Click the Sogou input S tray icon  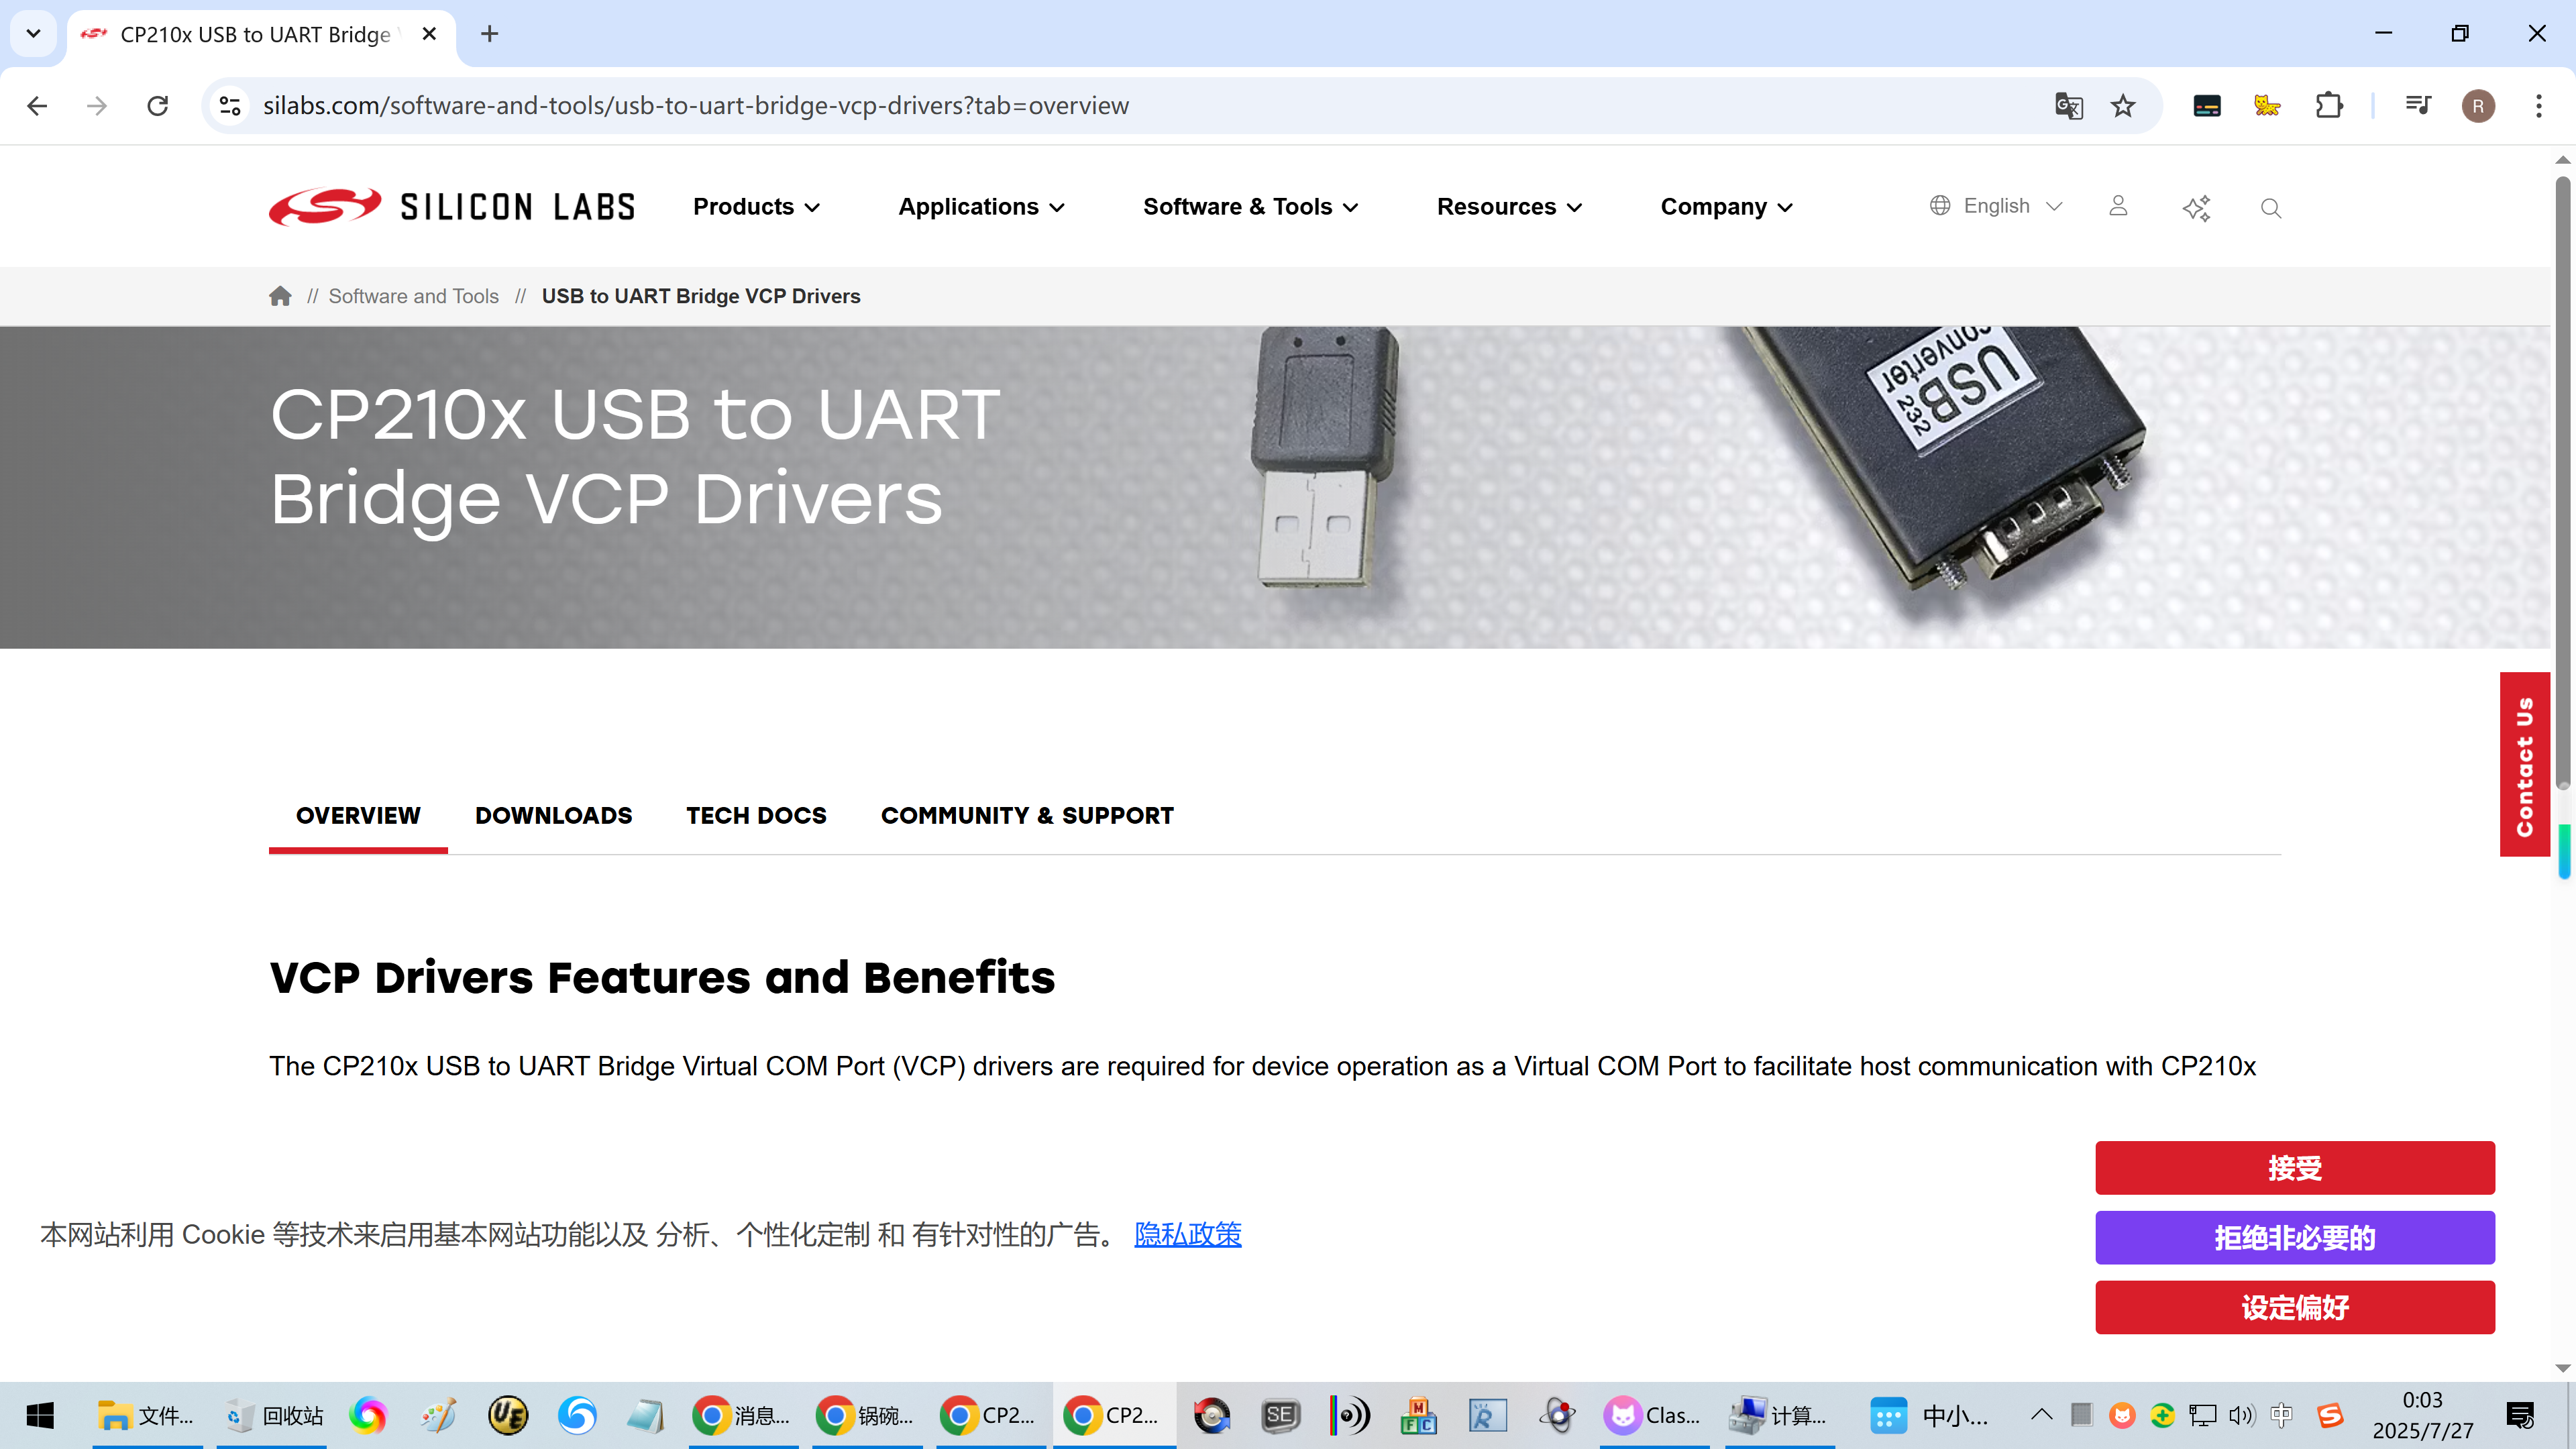tap(2330, 1415)
